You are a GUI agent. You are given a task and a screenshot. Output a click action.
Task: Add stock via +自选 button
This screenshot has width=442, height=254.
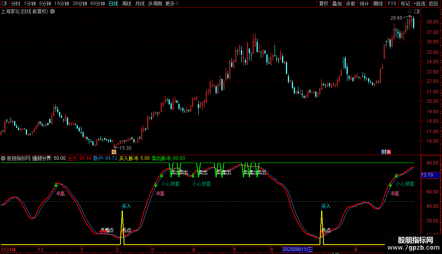(x=419, y=4)
